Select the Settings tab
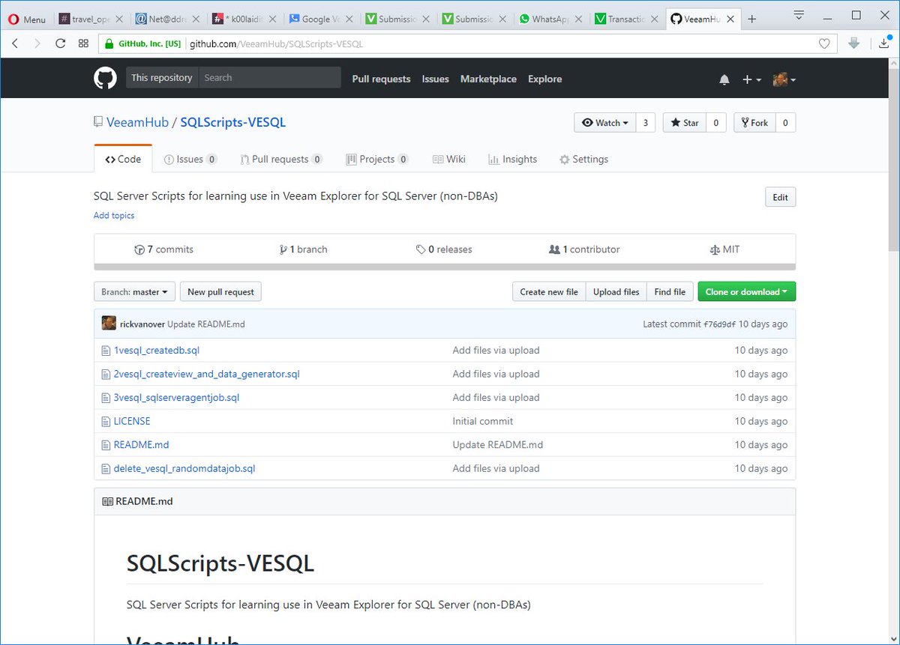Image resolution: width=900 pixels, height=645 pixels. pos(583,159)
